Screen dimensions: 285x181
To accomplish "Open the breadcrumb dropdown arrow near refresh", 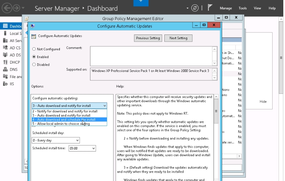I will click(188, 8).
